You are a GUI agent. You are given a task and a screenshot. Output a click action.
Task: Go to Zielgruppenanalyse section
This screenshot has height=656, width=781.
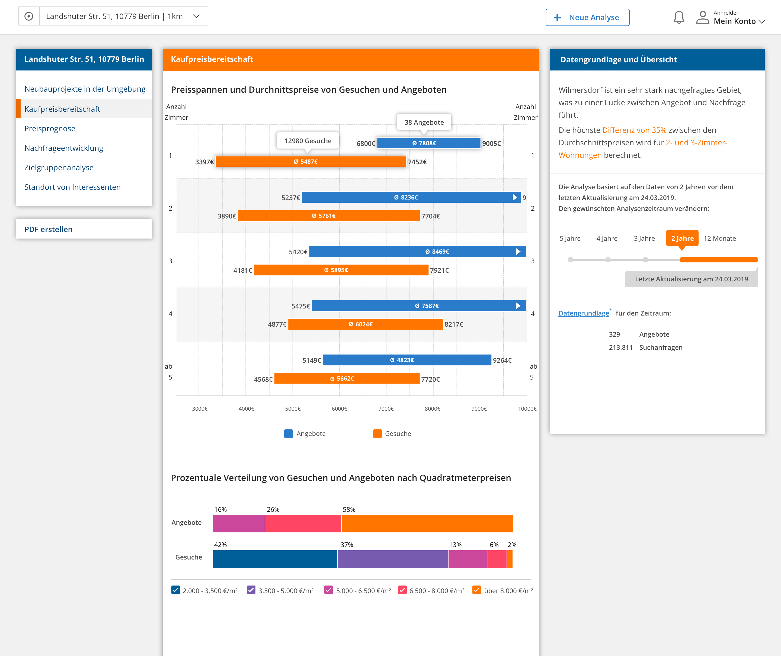click(x=59, y=168)
